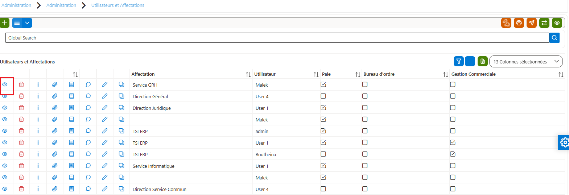Go to Utilisateurs et Affectations breadcrumb
Screen dimensions: 569x195
point(117,5)
